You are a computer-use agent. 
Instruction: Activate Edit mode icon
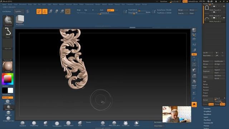[x=39, y=11]
